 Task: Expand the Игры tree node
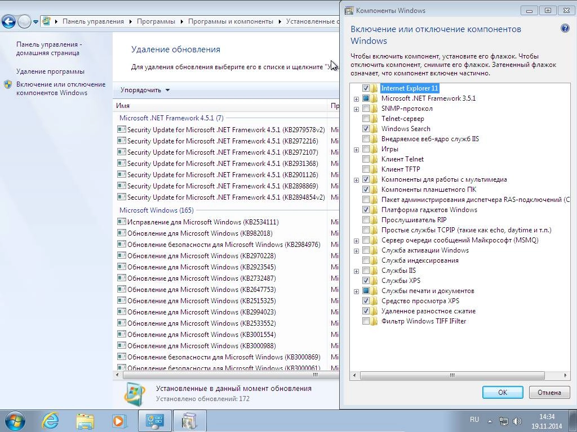click(356, 150)
